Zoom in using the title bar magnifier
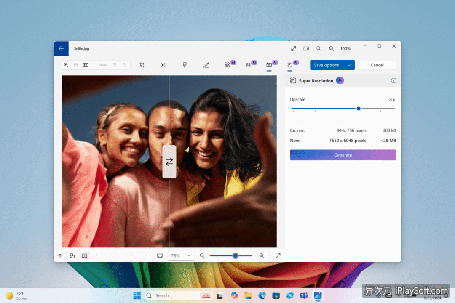The image size is (455, 303). pos(331,48)
